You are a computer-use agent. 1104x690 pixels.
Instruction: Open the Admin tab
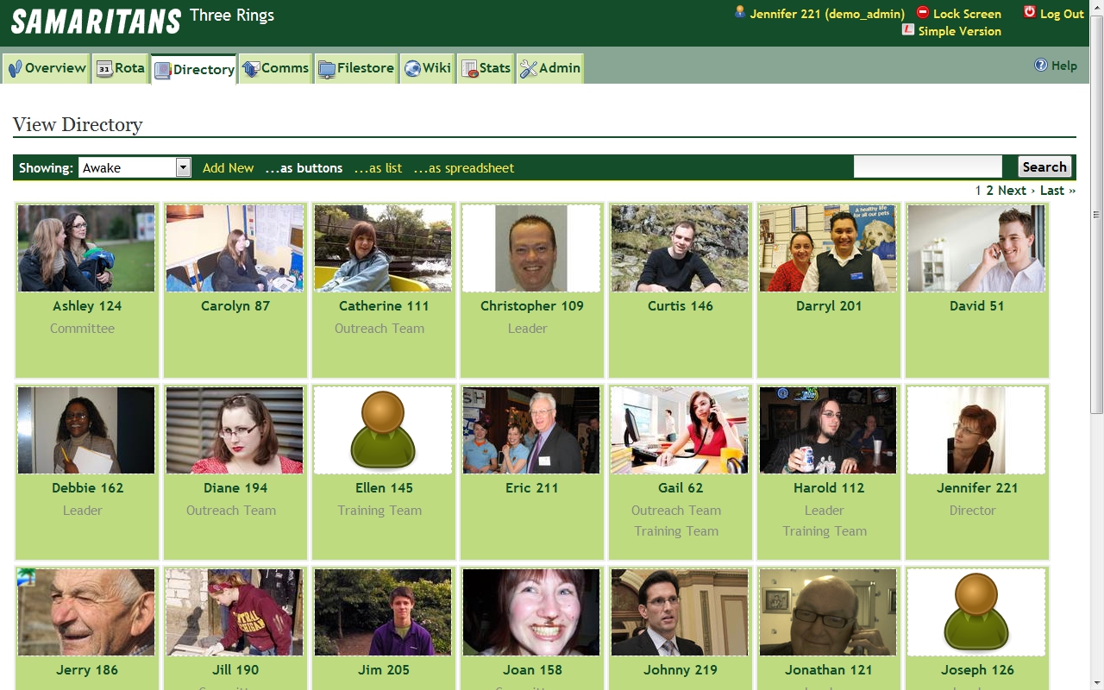[x=550, y=68]
